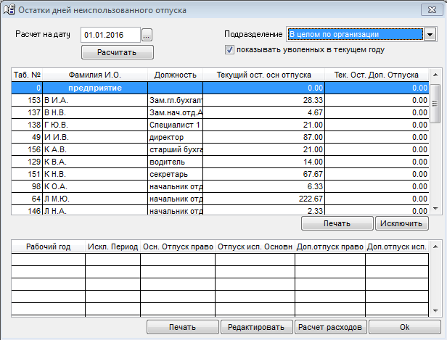Click the Отпуск исп. Основн column header
Screen dimensions: 447x340
(x=255, y=246)
